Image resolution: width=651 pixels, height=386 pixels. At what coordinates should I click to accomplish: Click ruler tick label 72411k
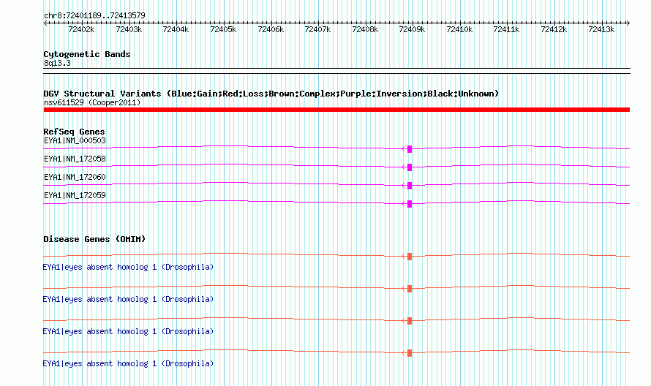506,29
